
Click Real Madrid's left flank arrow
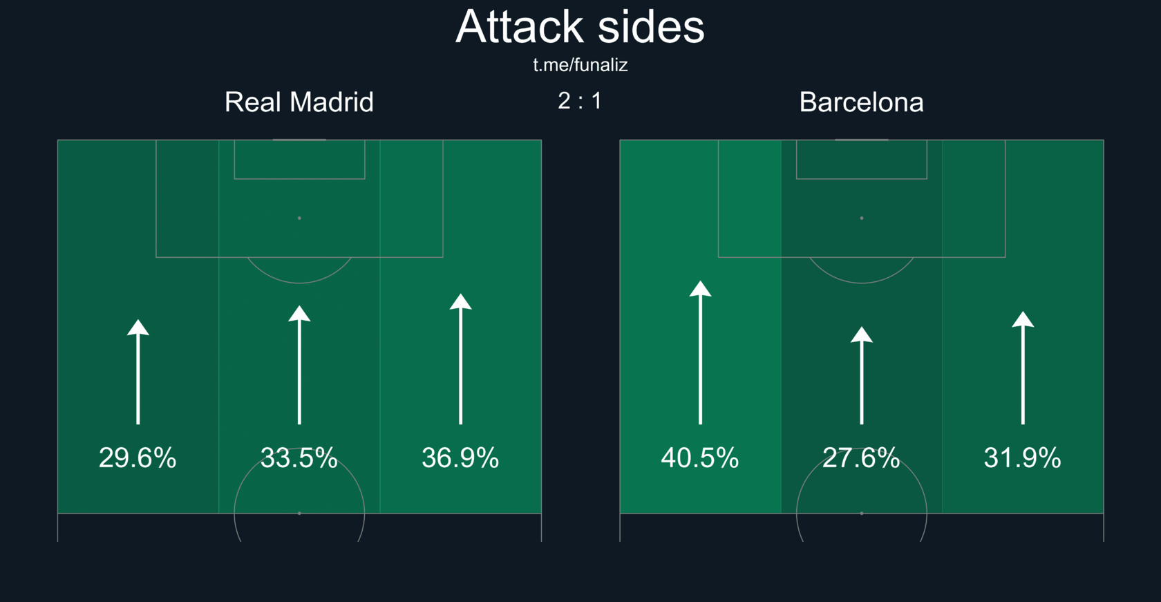click(138, 373)
